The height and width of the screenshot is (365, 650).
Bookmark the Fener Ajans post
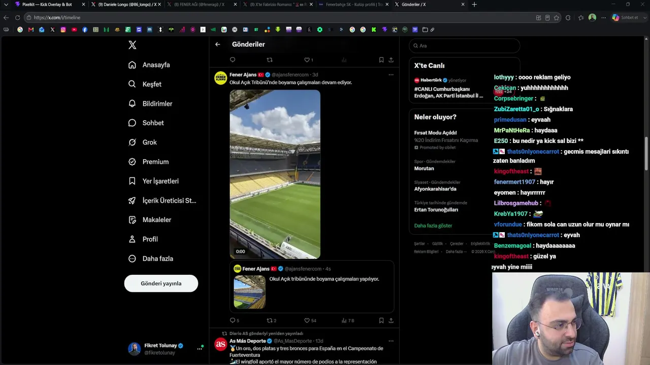coord(381,320)
